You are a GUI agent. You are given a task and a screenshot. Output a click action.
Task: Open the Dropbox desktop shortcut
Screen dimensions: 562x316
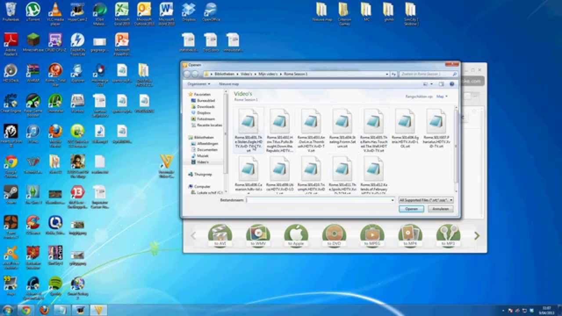tap(189, 12)
